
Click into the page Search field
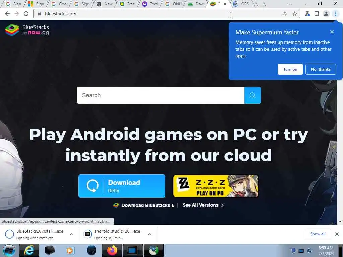click(160, 95)
